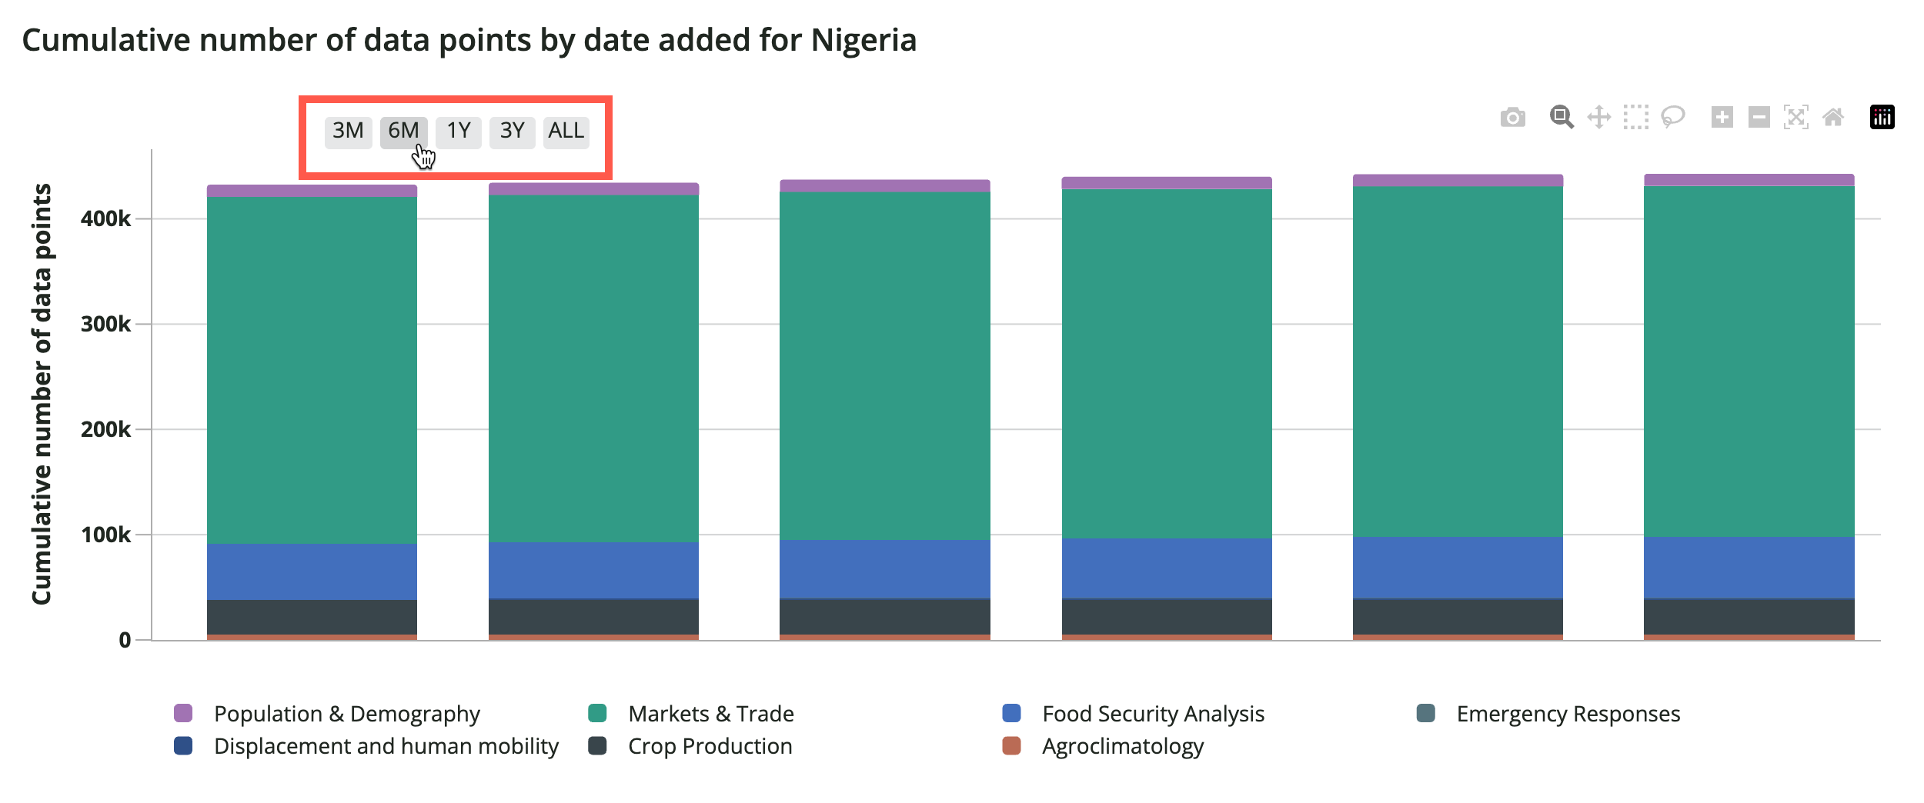Hide the Markets & Trade series
Viewport: 1924px width, 803px height.
click(710, 714)
